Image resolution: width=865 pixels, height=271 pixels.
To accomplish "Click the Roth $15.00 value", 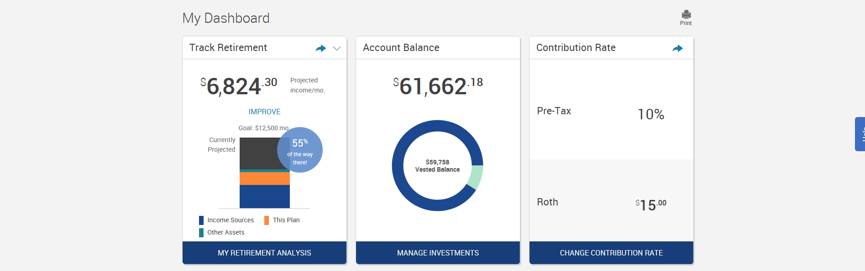I will pyautogui.click(x=651, y=205).
